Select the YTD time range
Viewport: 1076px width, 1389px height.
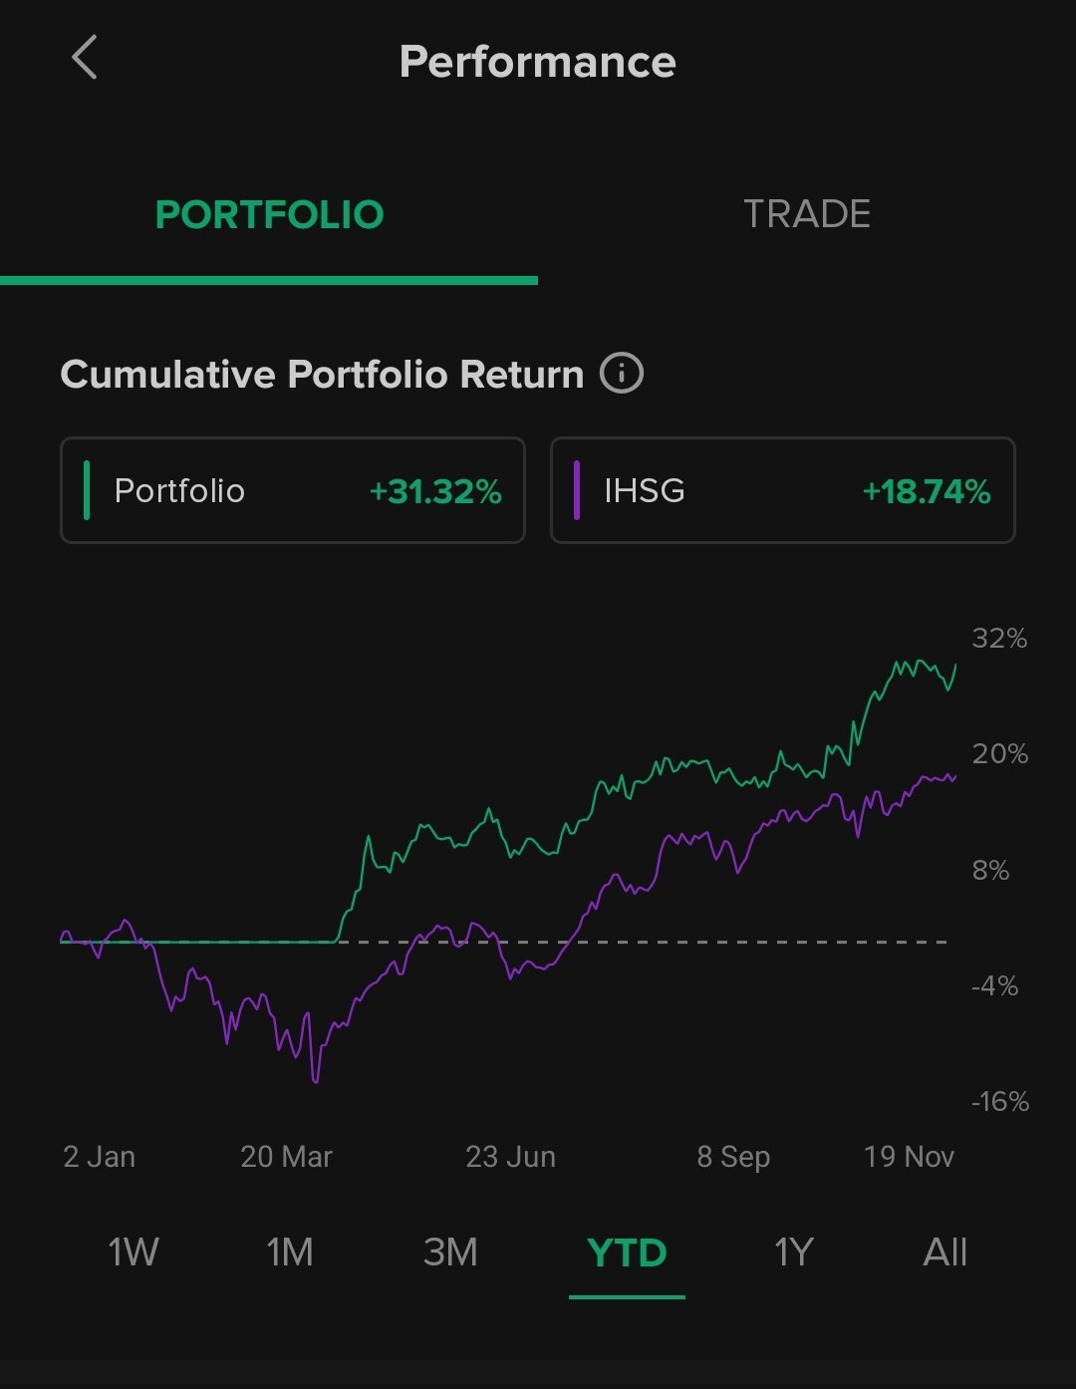pos(627,1251)
